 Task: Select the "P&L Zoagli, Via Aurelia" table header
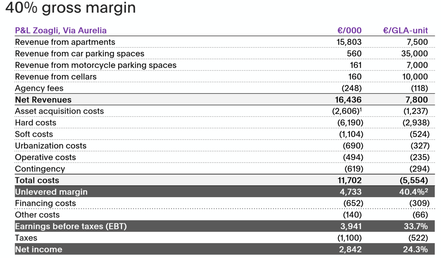[61, 31]
